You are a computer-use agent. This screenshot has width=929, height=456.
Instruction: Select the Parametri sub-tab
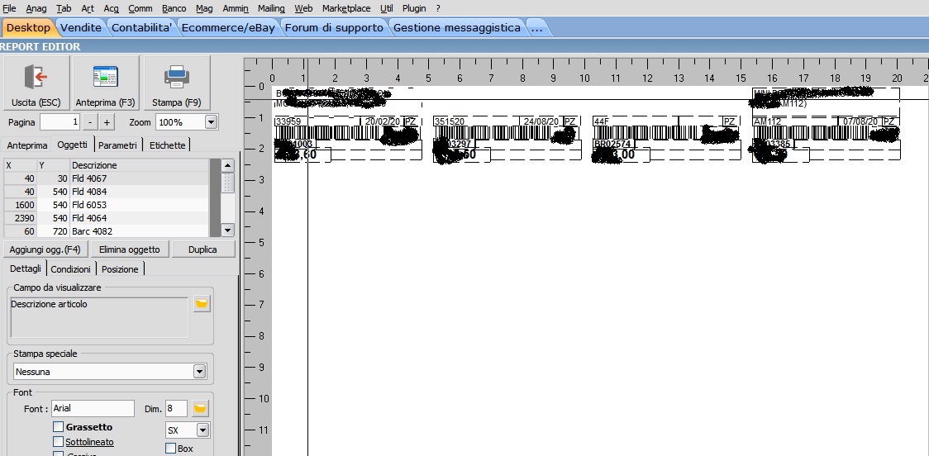[118, 145]
